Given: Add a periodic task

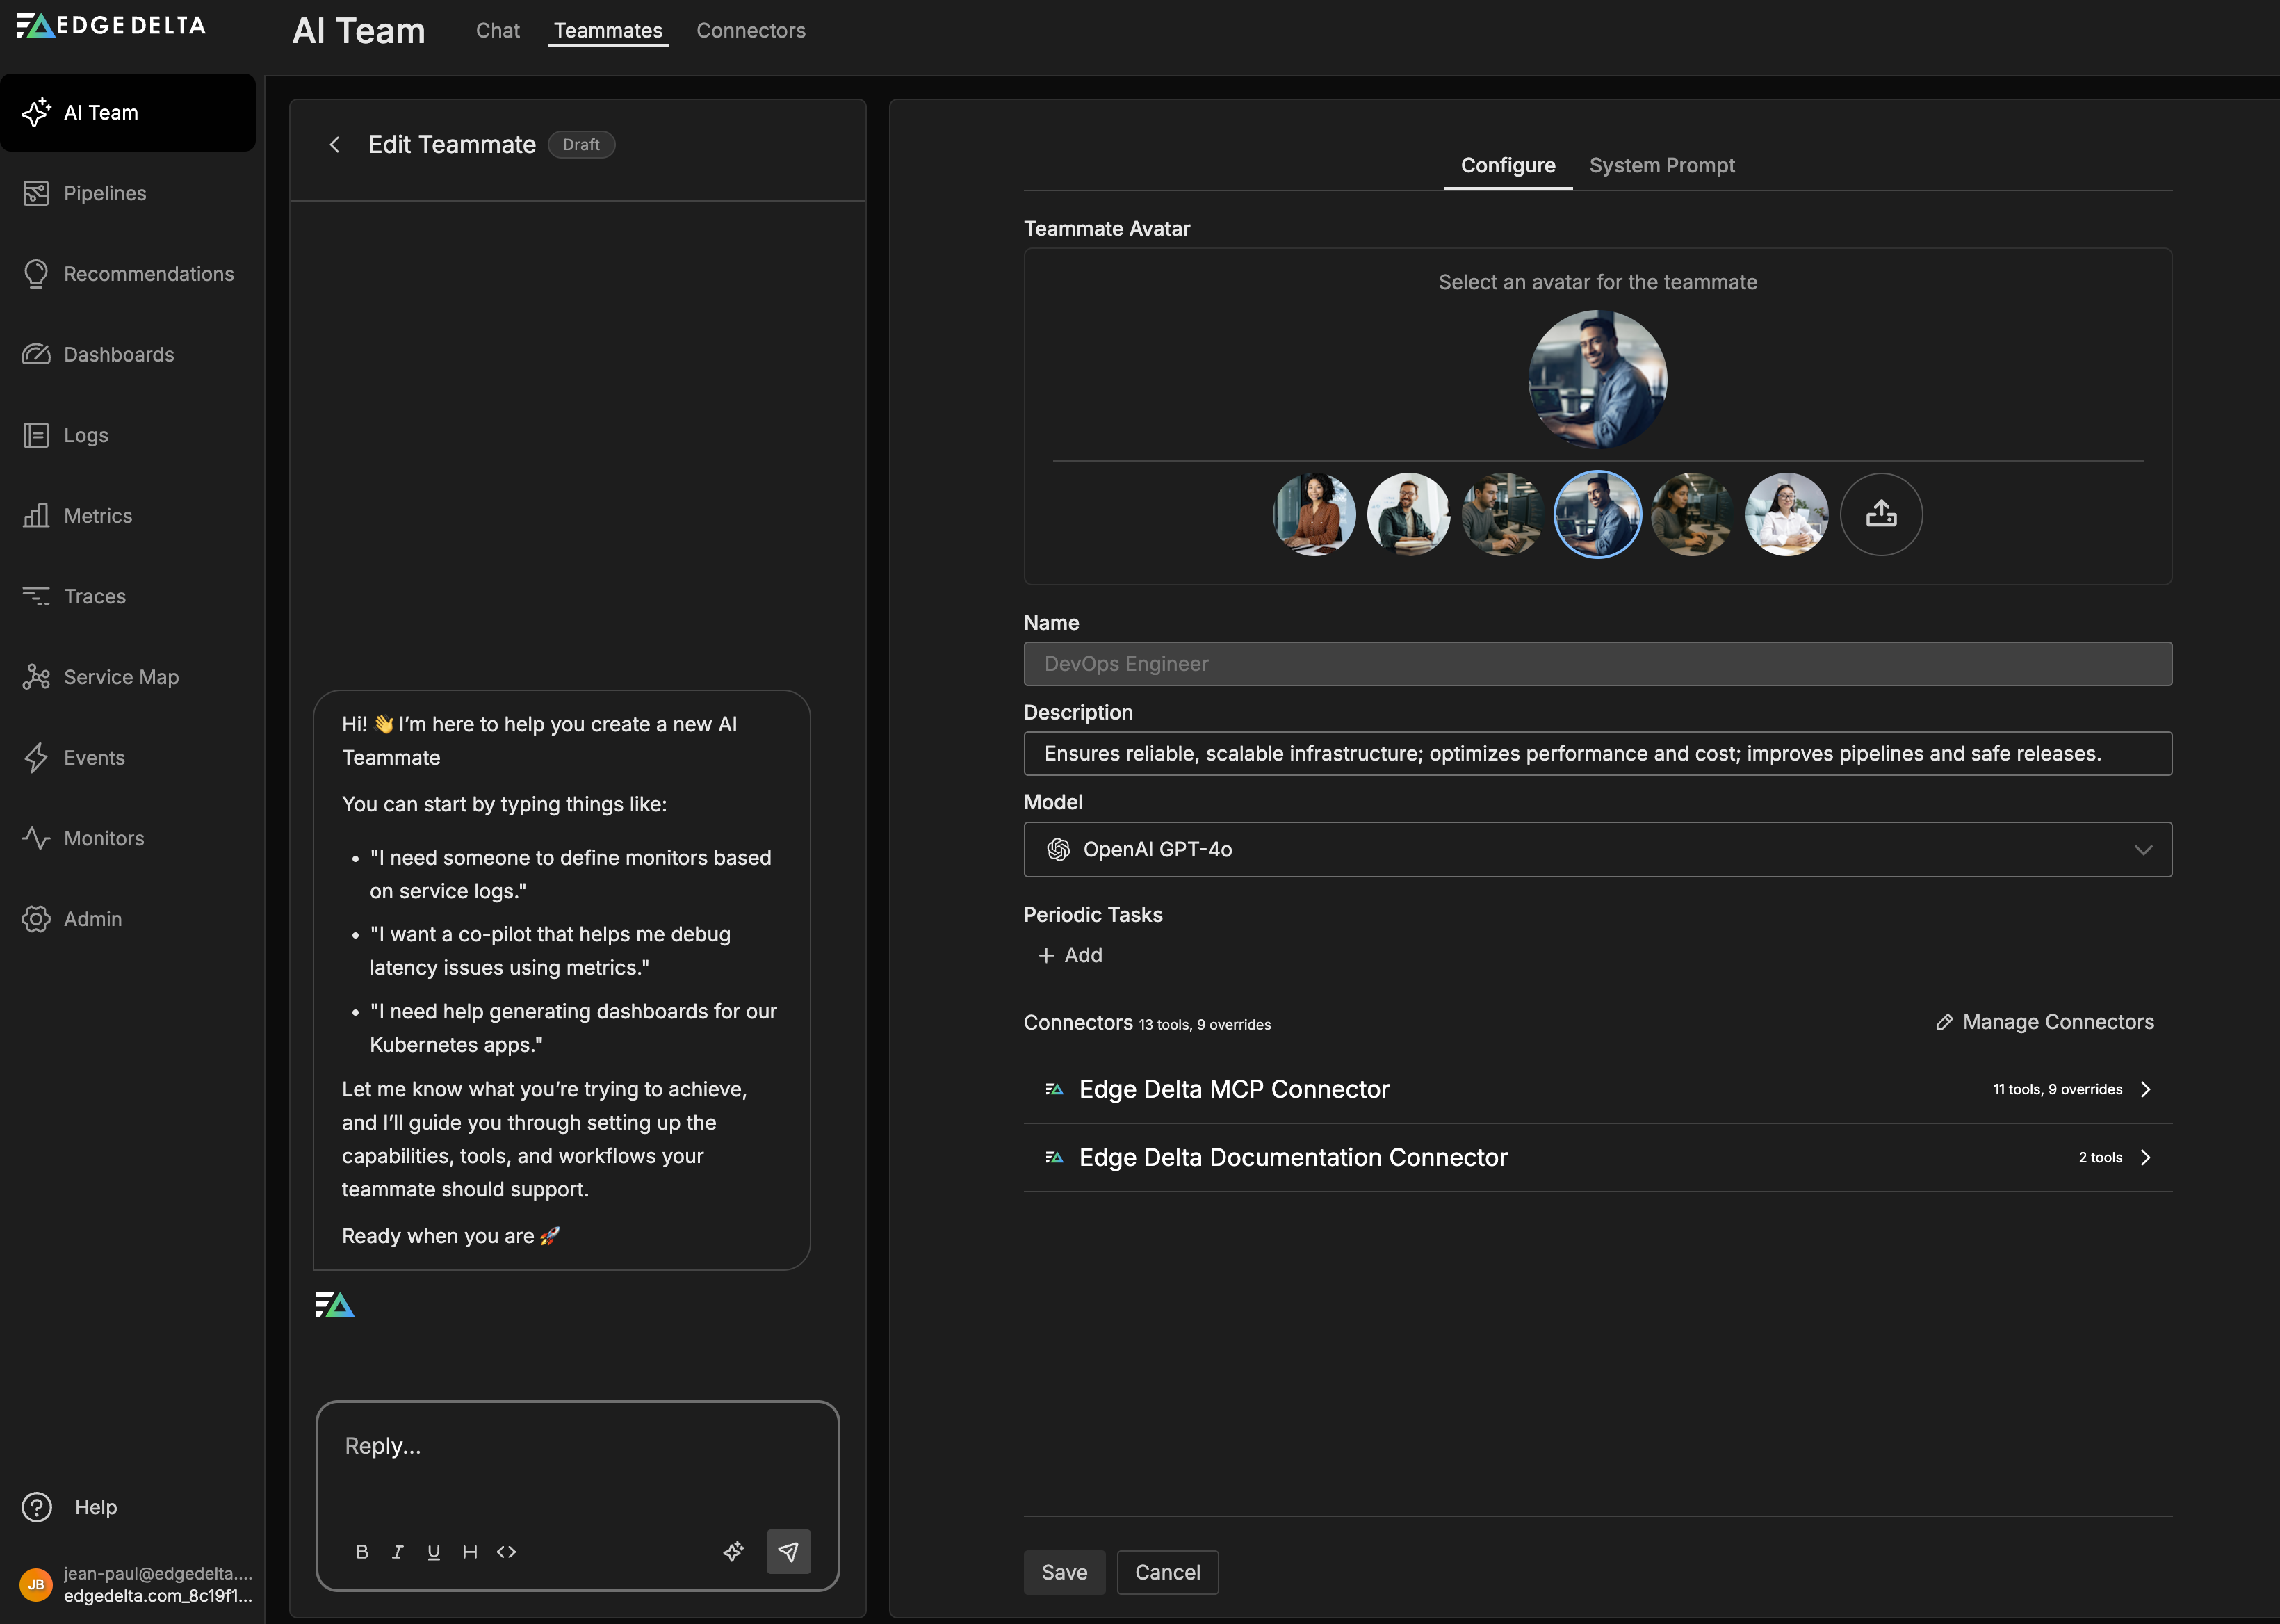Looking at the screenshot, I should pyautogui.click(x=1070, y=955).
